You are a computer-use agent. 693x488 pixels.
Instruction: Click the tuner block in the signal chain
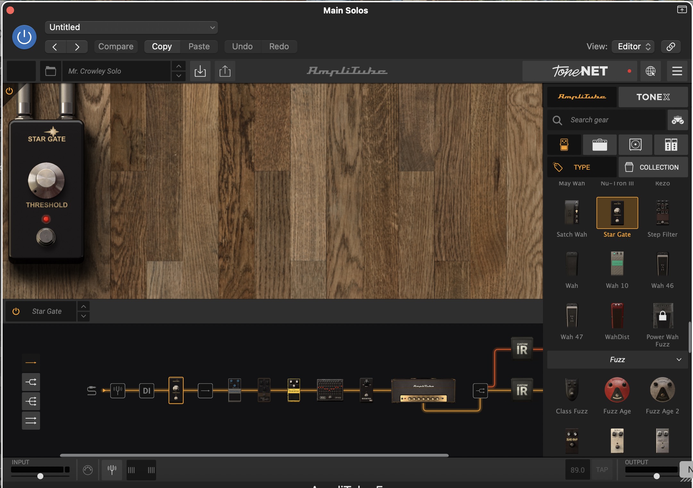coord(118,391)
